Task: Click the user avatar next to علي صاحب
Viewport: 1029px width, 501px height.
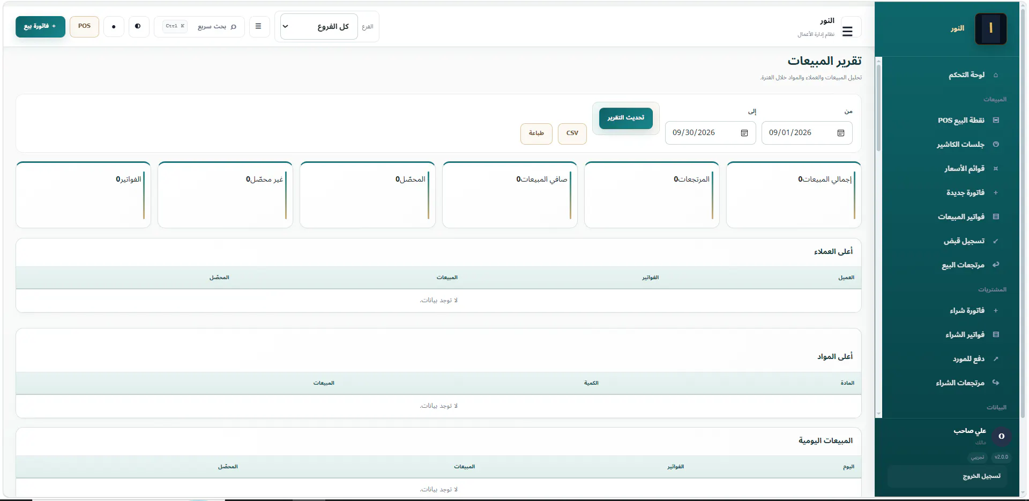Action: click(x=1002, y=437)
